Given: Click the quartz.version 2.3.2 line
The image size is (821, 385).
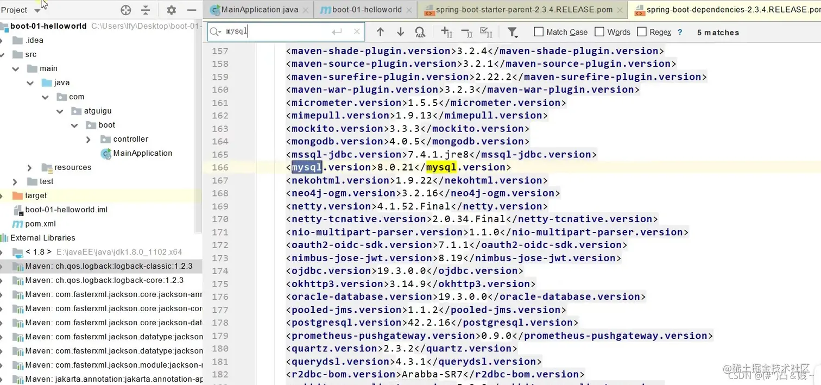Looking at the screenshot, I should (401, 349).
